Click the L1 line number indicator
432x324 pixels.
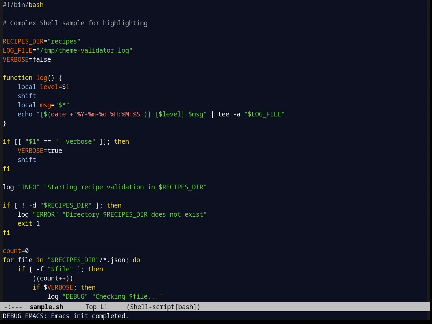click(x=104, y=307)
